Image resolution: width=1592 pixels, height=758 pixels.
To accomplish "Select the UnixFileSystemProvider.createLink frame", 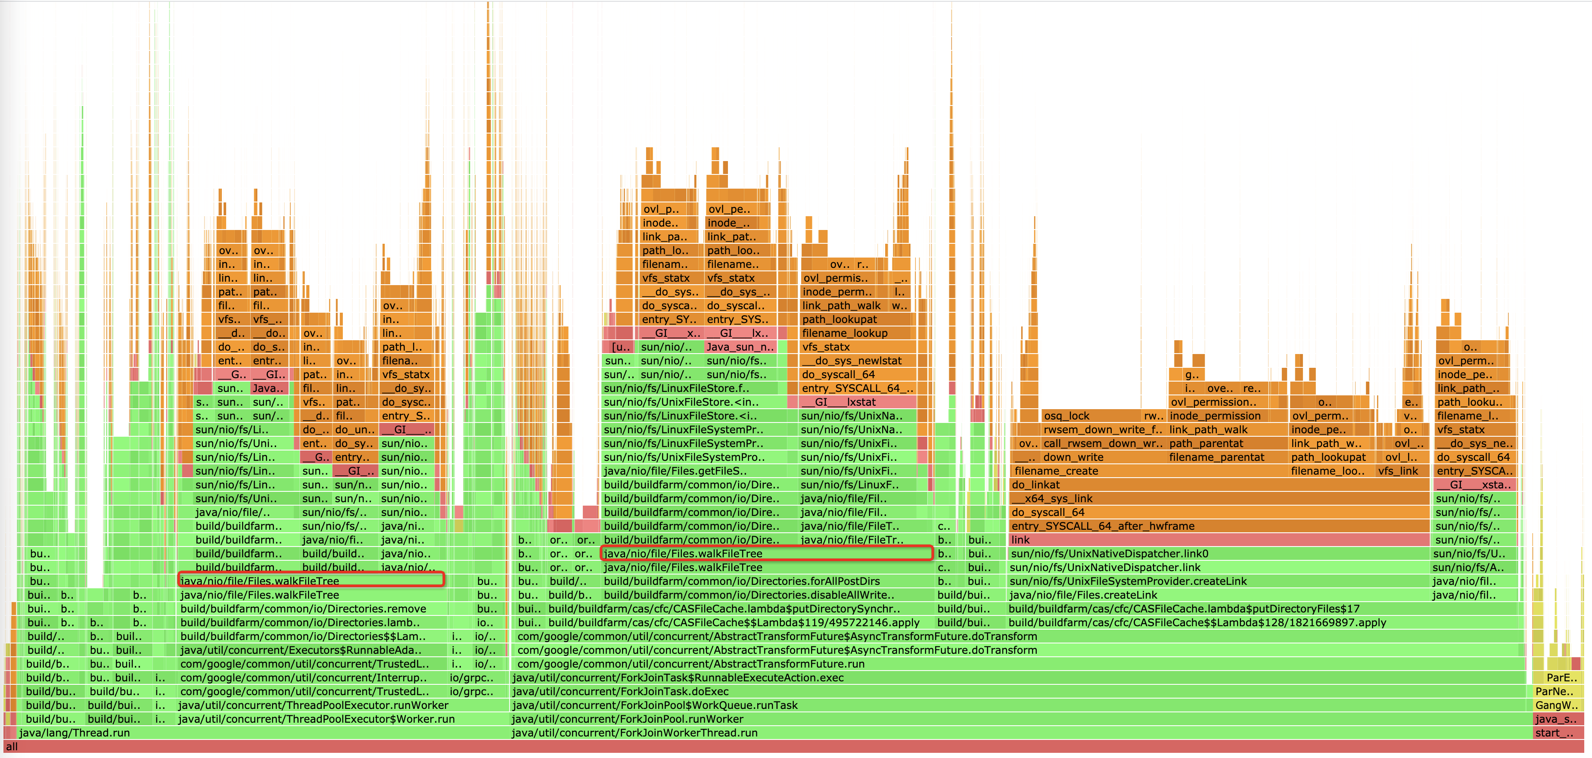I will click(x=1218, y=581).
